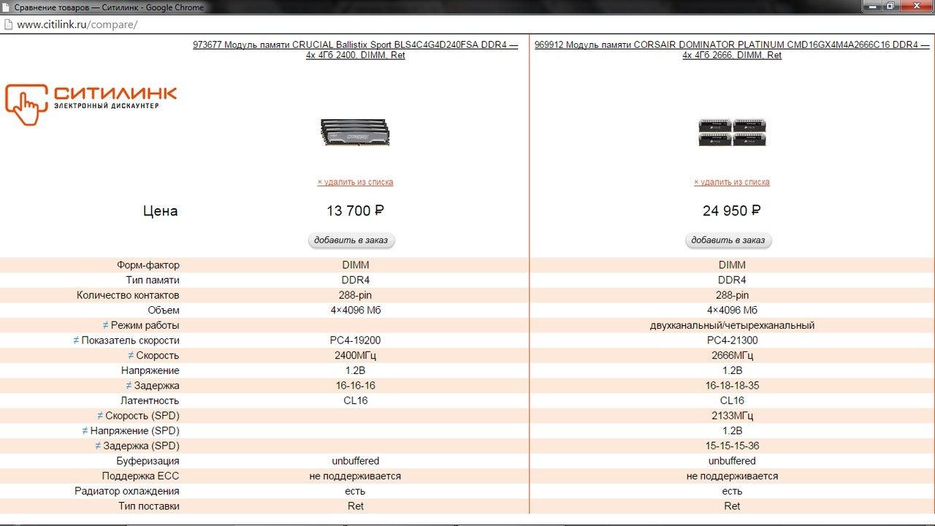Click the value 15-15-15-36

click(732, 446)
